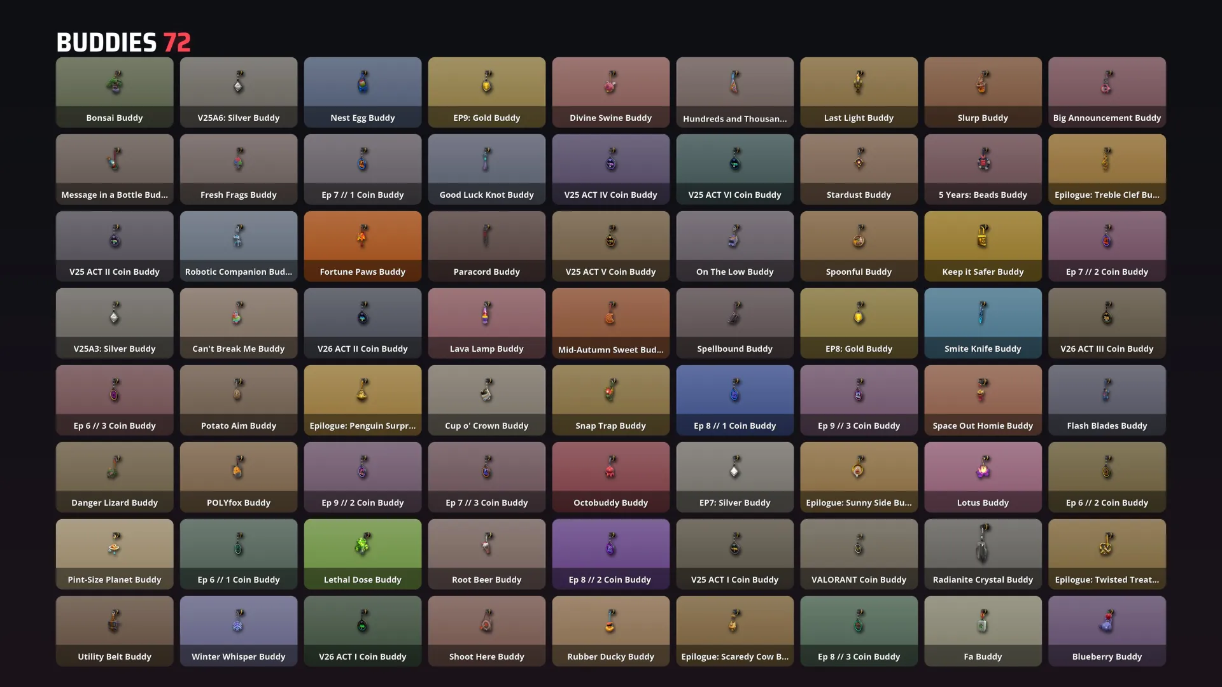Select the Stardust Buddy charm icon
Image resolution: width=1222 pixels, height=687 pixels.
click(859, 159)
